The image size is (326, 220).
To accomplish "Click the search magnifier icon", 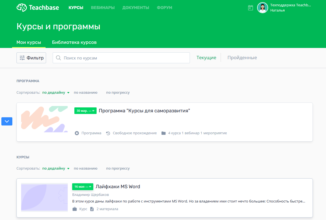I will coord(59,58).
